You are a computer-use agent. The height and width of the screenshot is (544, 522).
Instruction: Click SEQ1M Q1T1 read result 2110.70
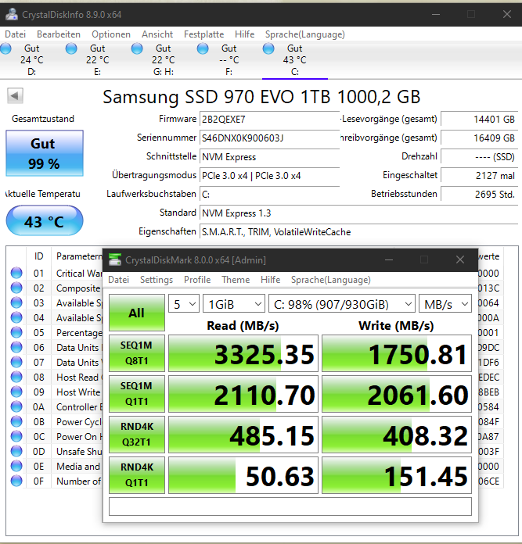point(243,394)
